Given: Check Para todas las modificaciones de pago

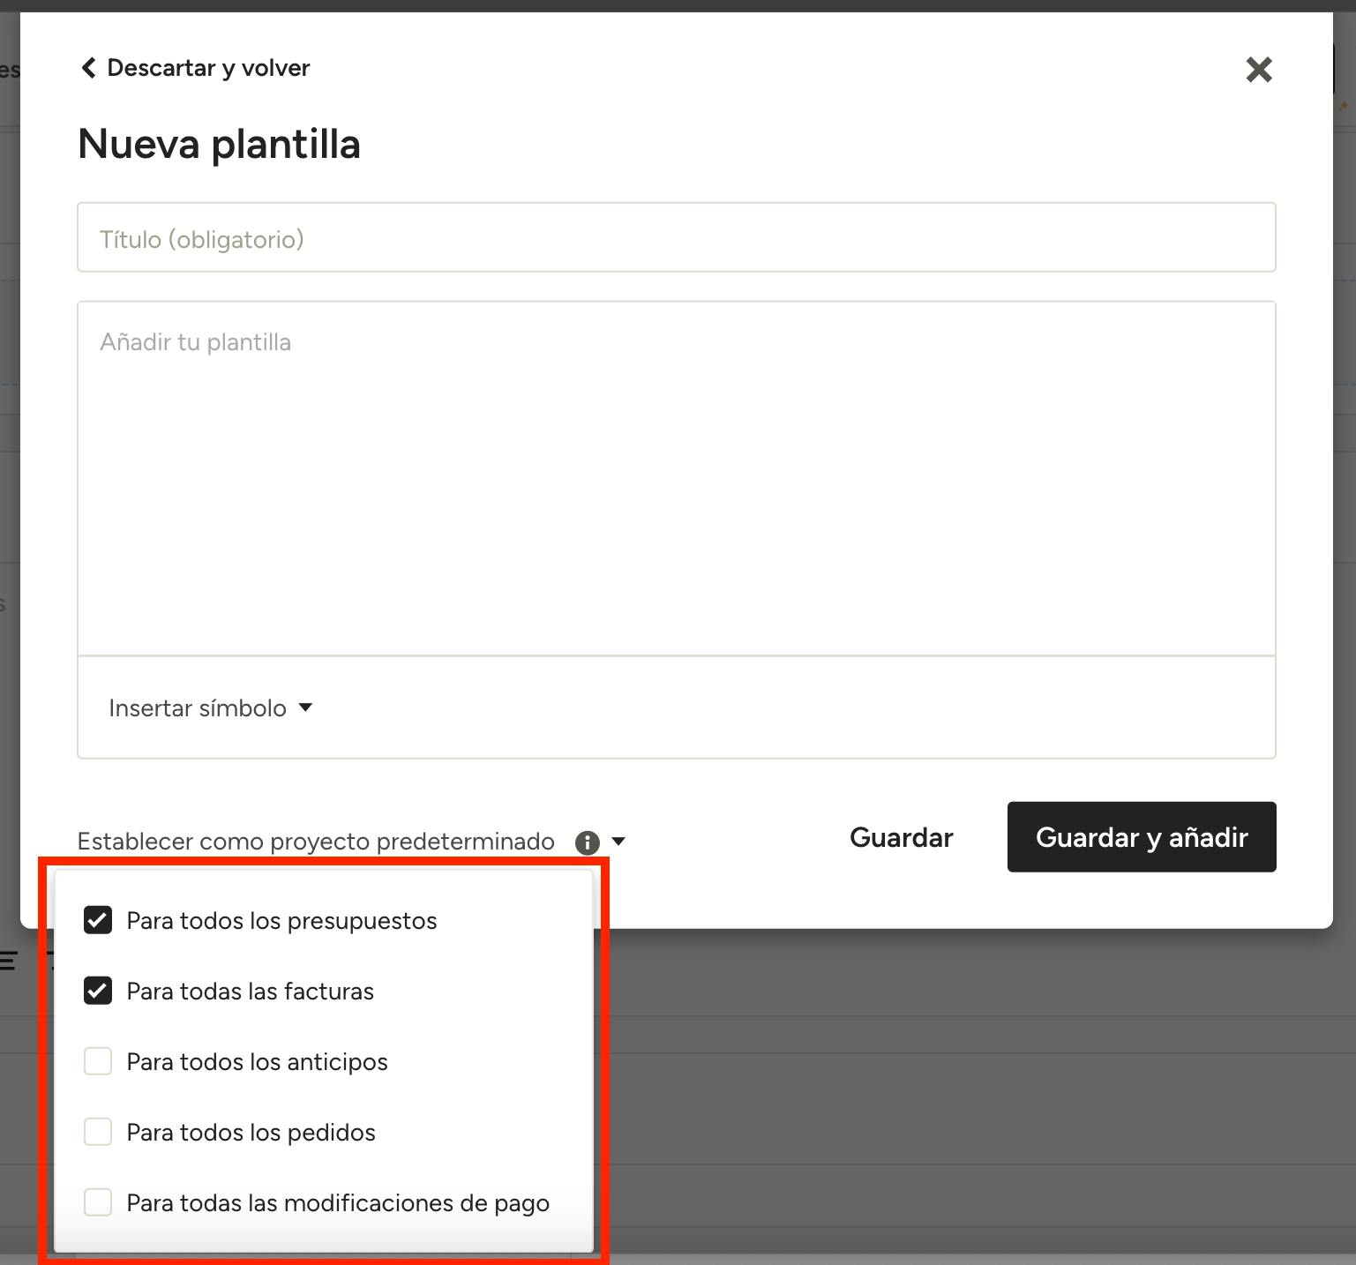Looking at the screenshot, I should (x=98, y=1202).
